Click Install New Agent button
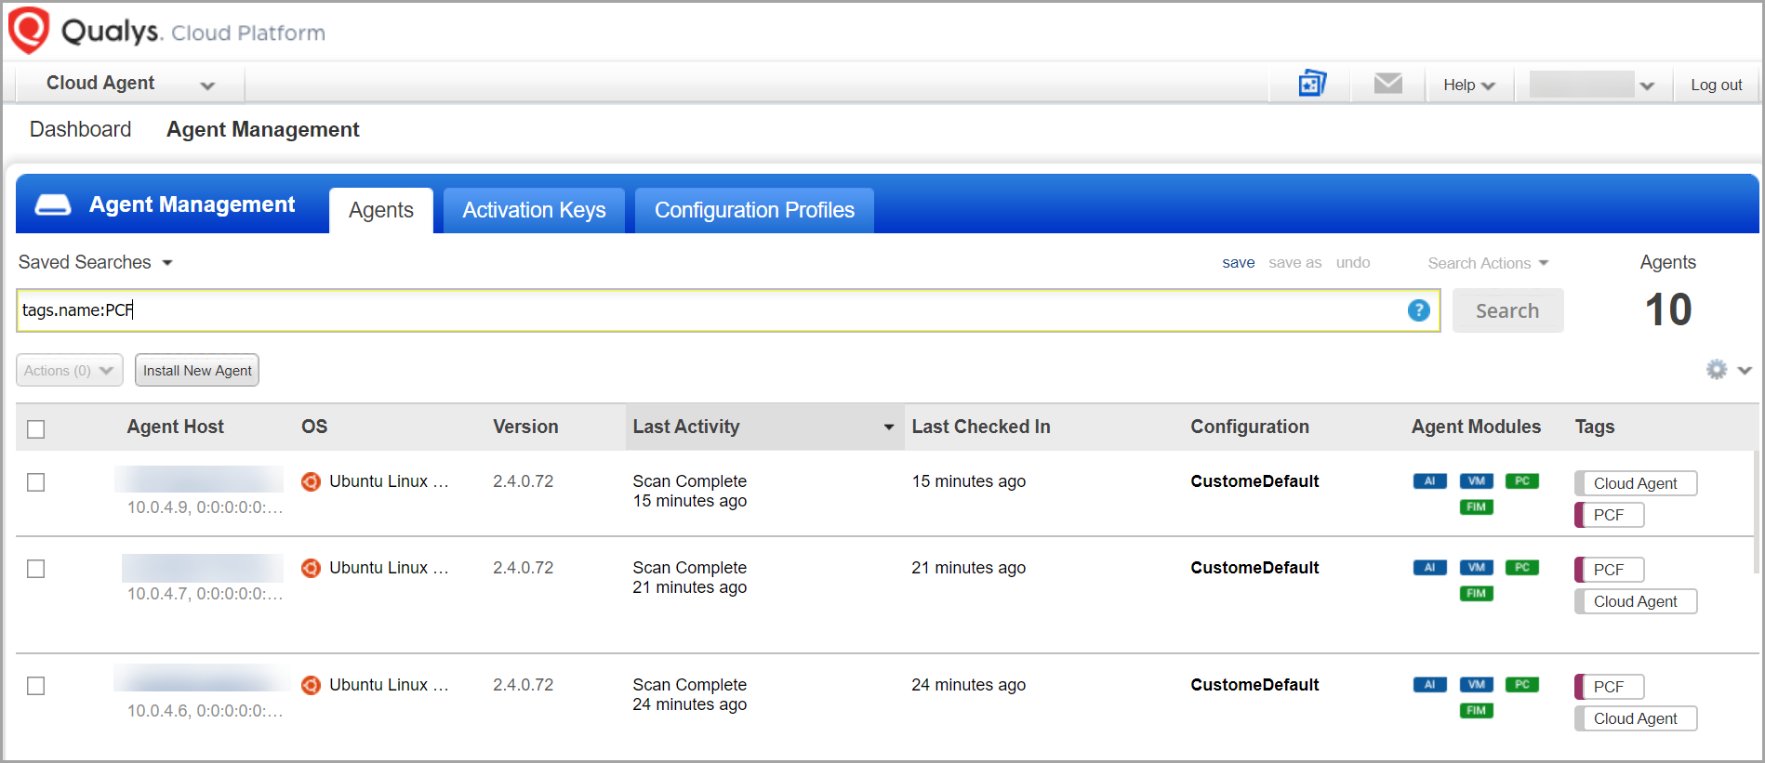 point(197,370)
